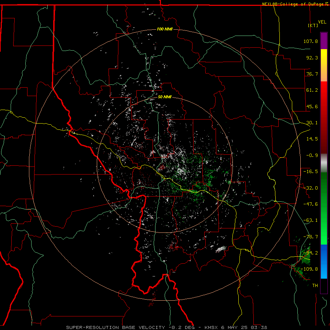
Task: Select the 76.7 scale value
Action: (312, 74)
